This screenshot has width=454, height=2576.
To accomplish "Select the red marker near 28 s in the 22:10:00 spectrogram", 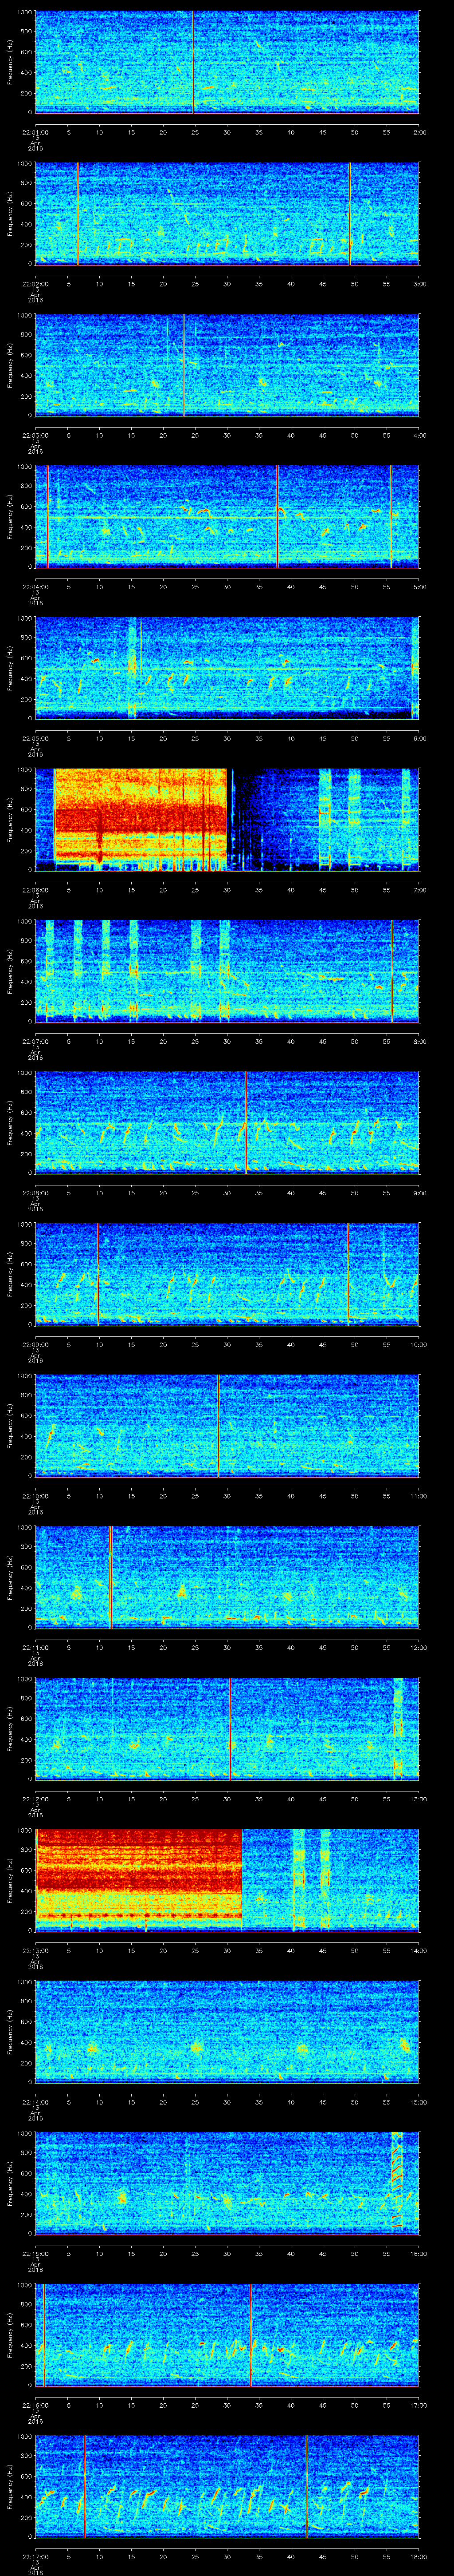I will coord(218,1426).
